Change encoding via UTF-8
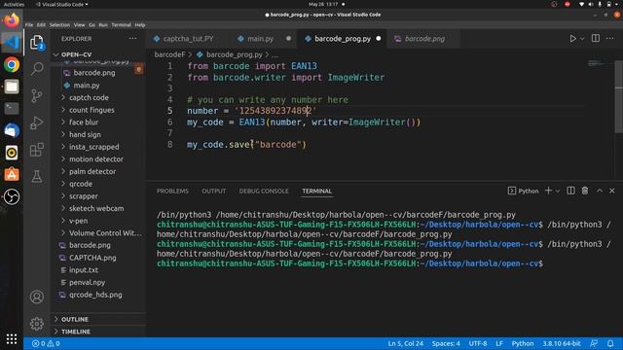The image size is (623, 350). (x=478, y=343)
